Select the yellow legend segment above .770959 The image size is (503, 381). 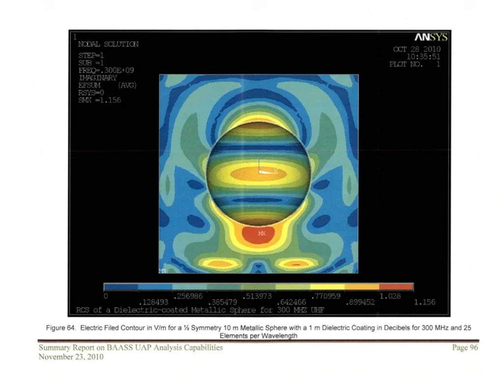point(328,287)
